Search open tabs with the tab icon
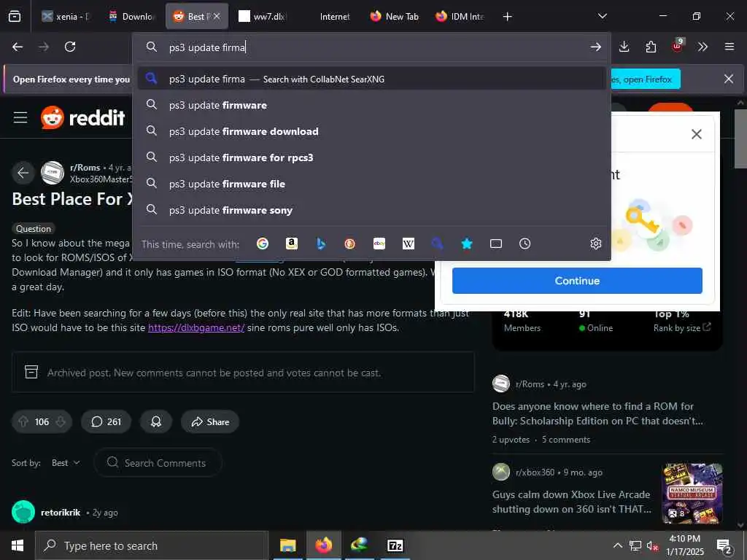 [x=496, y=244]
